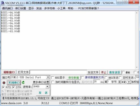The image size is (140, 106).
Task: Toggle the RTS checkbox
Action: (3, 87)
